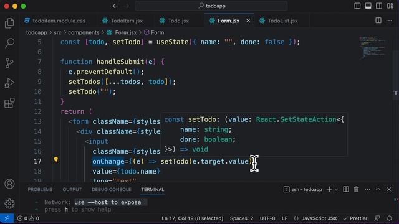399x224 pixels.
Task: Open Run and Debug view
Action: click(9, 83)
